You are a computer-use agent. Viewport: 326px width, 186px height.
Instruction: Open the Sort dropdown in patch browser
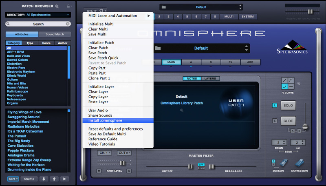tap(13, 179)
